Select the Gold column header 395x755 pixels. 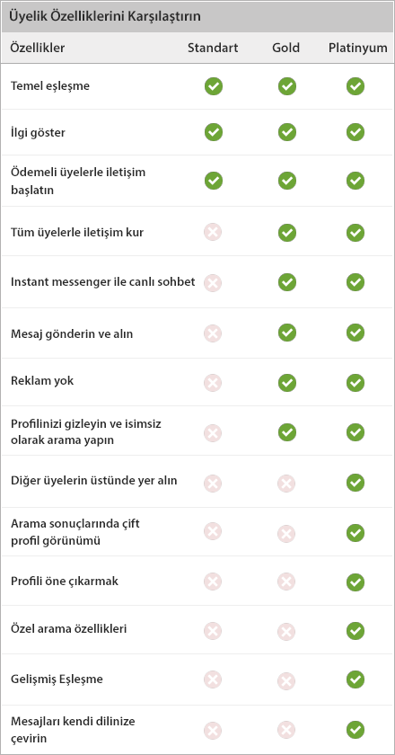click(x=285, y=48)
